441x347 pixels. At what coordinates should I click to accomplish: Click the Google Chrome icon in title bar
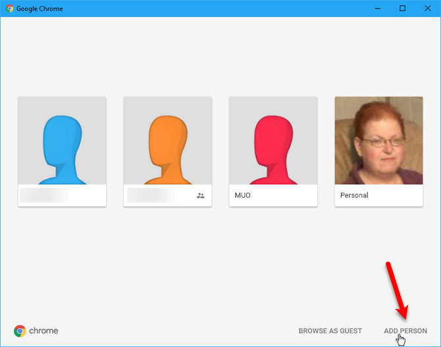[x=9, y=9]
